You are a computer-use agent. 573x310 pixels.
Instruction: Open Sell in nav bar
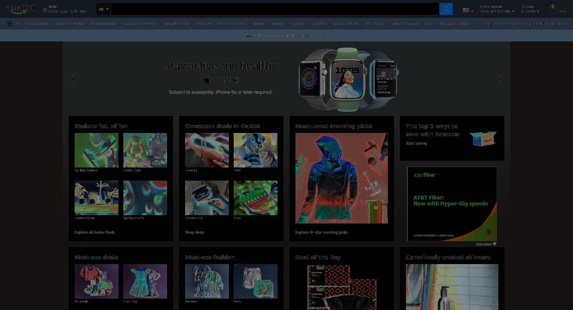coord(428,24)
